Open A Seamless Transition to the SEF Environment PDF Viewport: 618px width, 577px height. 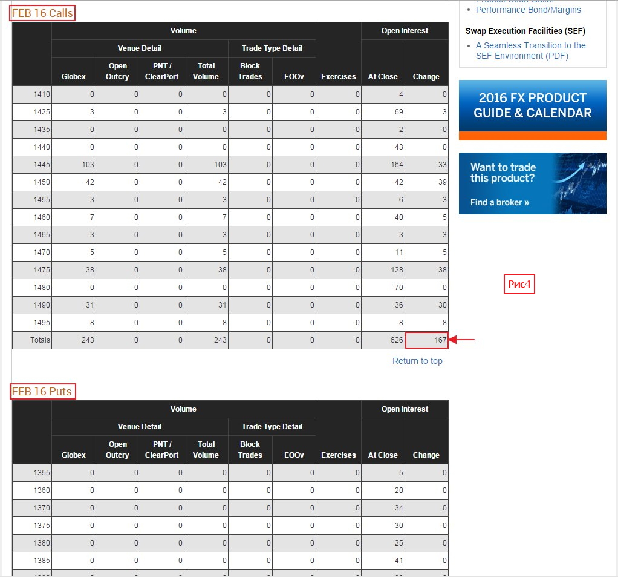click(x=530, y=50)
